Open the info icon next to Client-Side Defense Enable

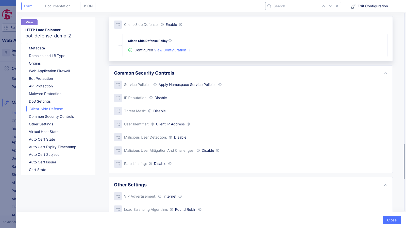pos(181,25)
